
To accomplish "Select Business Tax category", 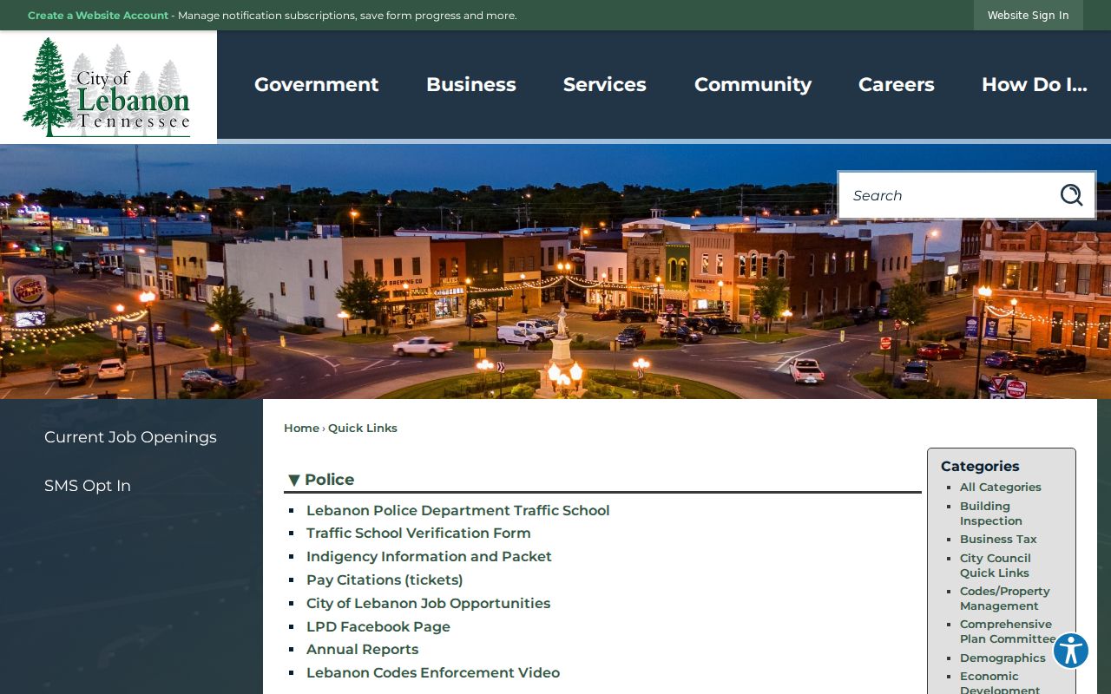I will 998,539.
